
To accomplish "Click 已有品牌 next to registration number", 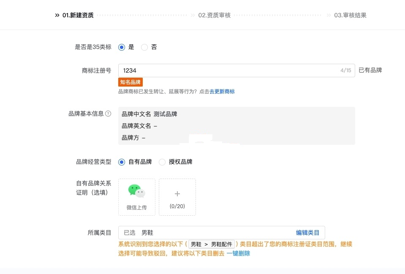I will [370, 70].
